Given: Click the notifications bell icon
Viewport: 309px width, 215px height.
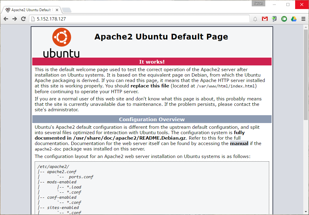Looking at the screenshot, I should [x=255, y=19].
